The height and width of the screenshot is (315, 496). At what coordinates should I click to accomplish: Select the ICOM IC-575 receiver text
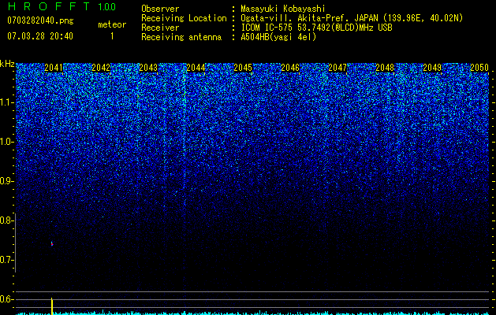pyautogui.click(x=317, y=28)
